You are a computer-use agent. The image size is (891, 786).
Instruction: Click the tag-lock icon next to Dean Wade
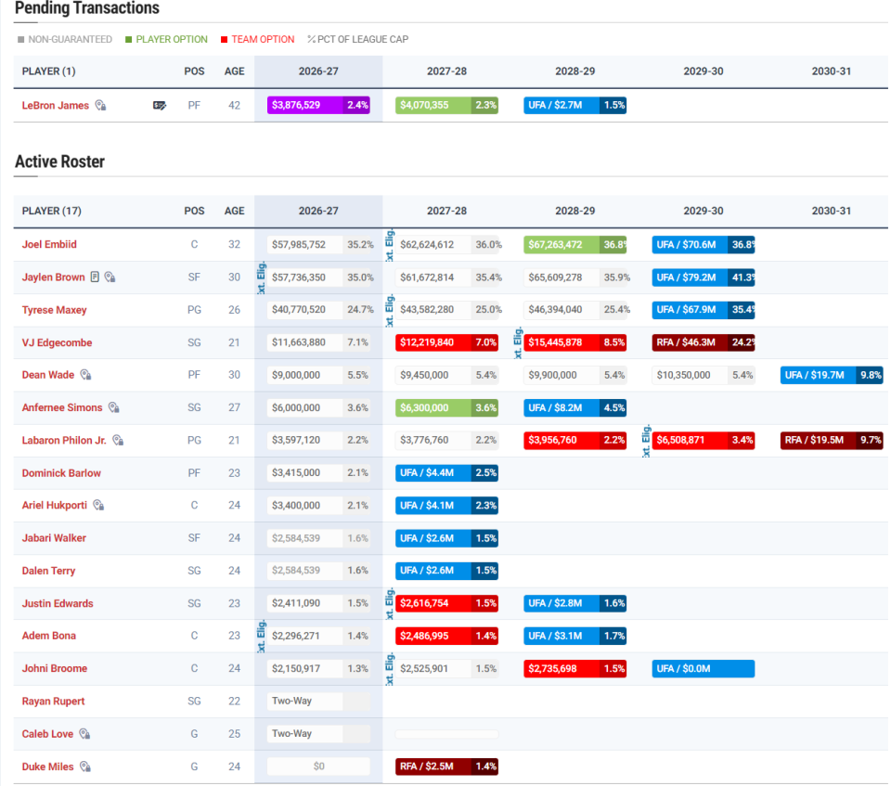[85, 375]
